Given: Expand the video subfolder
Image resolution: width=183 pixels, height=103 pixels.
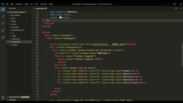Looking at the screenshot, I should tap(14, 36).
